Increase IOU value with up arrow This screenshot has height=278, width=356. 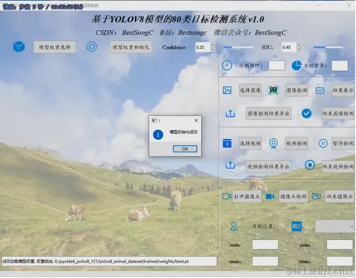pos(299,45)
